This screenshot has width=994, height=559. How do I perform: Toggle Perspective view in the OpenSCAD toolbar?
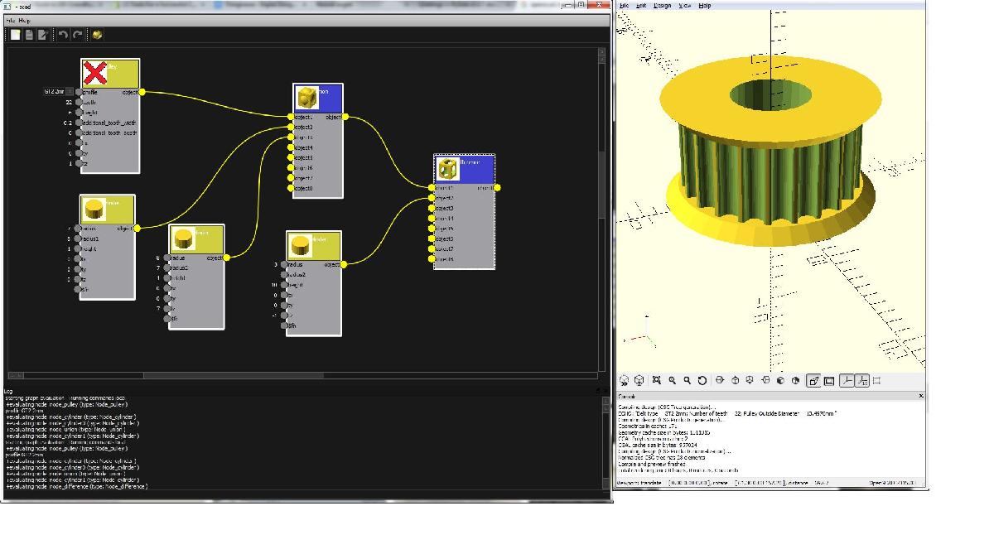[813, 380]
